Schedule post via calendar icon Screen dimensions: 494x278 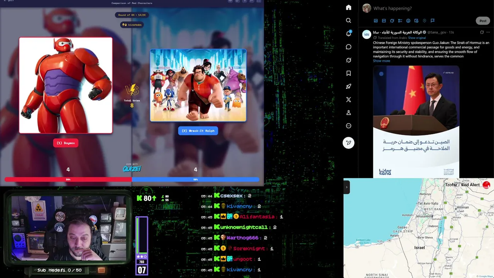point(416,21)
